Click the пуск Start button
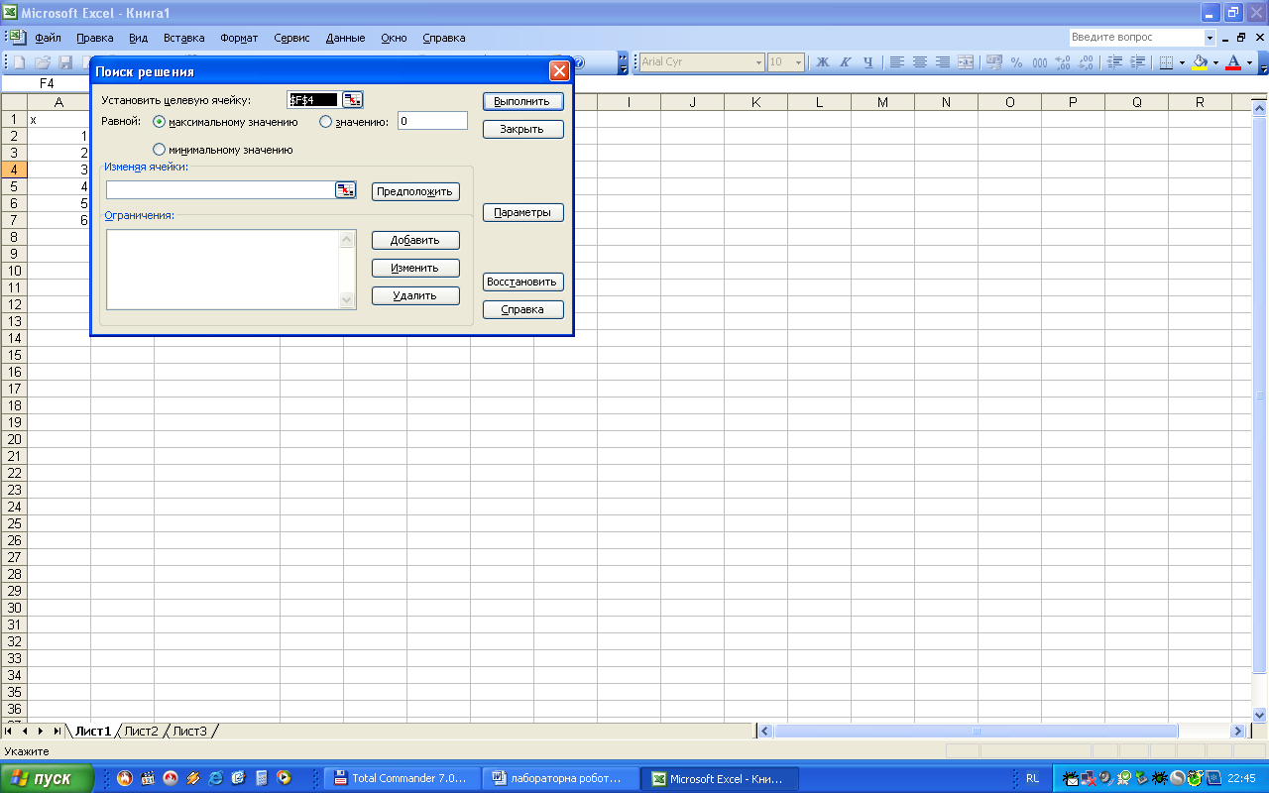 [x=47, y=778]
